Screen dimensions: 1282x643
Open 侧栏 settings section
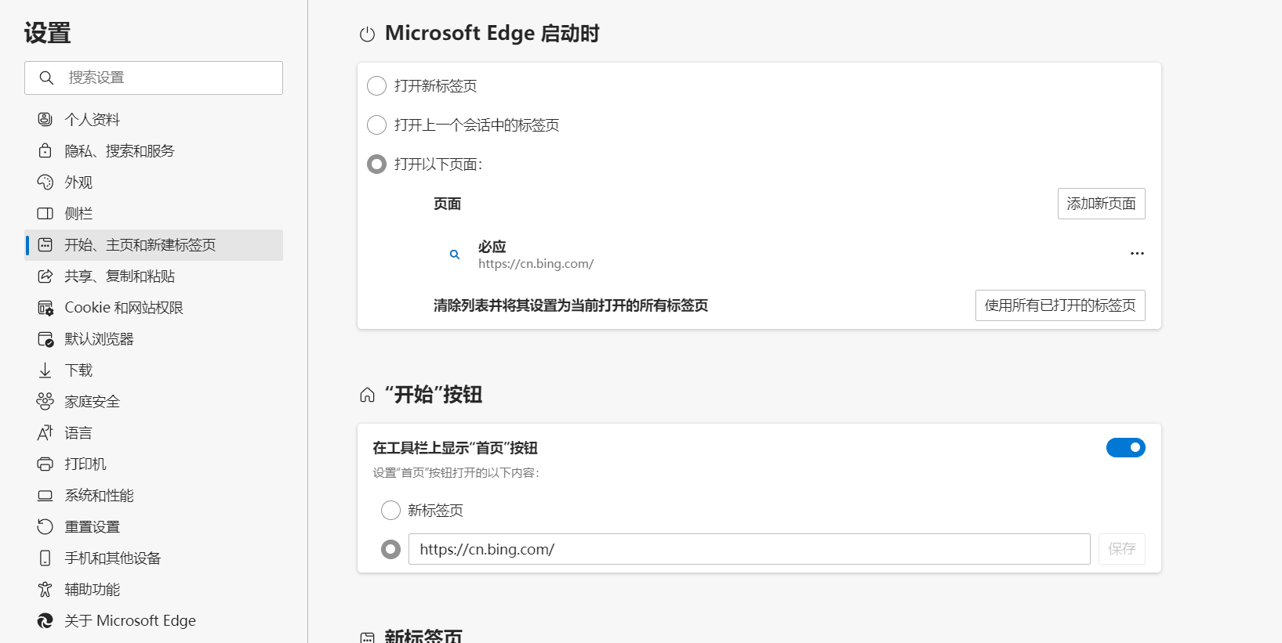pos(154,213)
